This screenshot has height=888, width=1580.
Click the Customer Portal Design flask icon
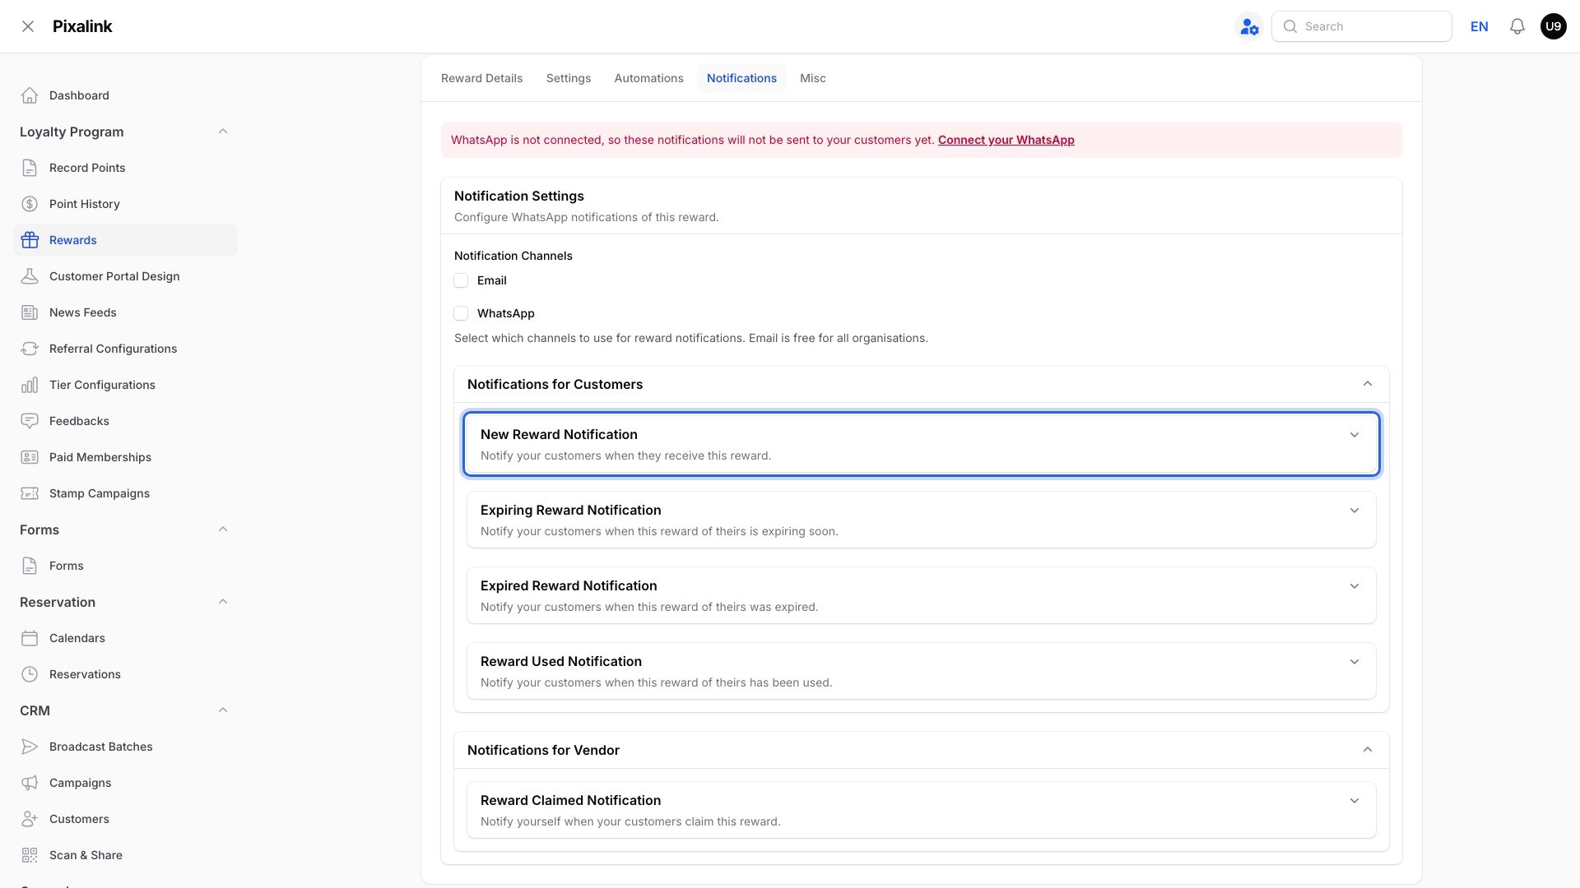(30, 276)
